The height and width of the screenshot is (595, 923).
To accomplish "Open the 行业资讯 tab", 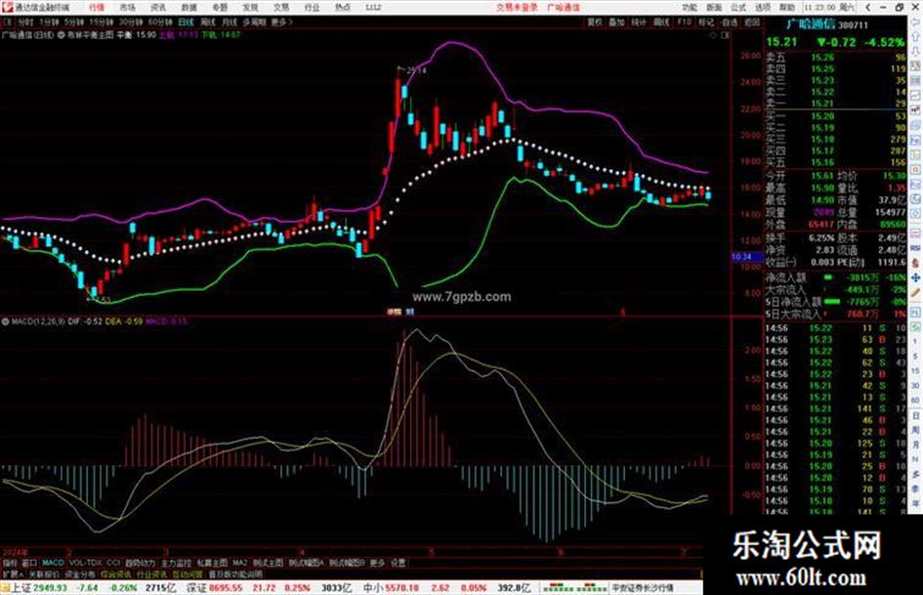I will tap(151, 574).
